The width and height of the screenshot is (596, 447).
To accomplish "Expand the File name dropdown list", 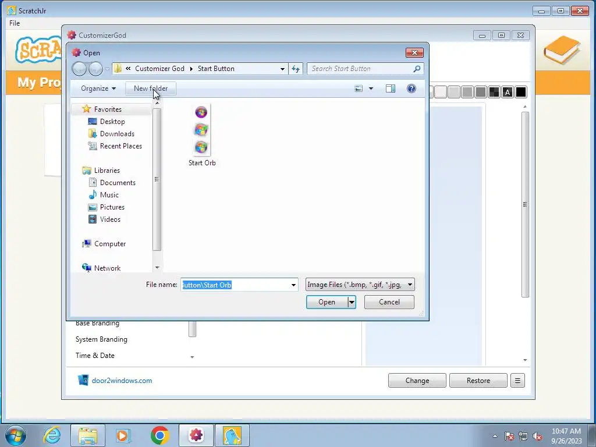I will [x=293, y=285].
